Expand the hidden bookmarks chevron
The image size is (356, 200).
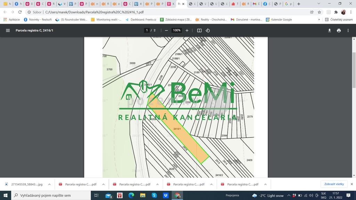pyautogui.click(x=319, y=19)
